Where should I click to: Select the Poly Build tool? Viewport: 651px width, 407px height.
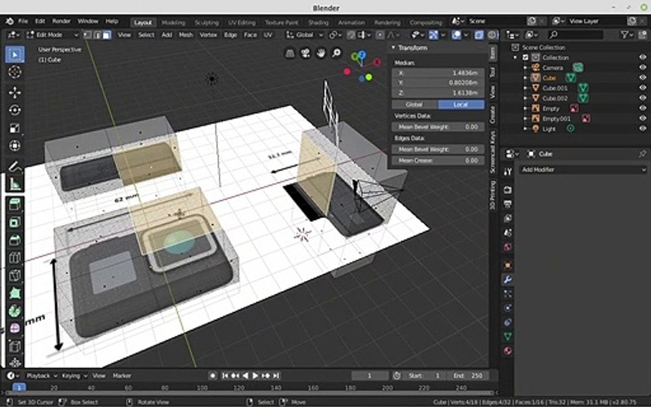pyautogui.click(x=15, y=293)
